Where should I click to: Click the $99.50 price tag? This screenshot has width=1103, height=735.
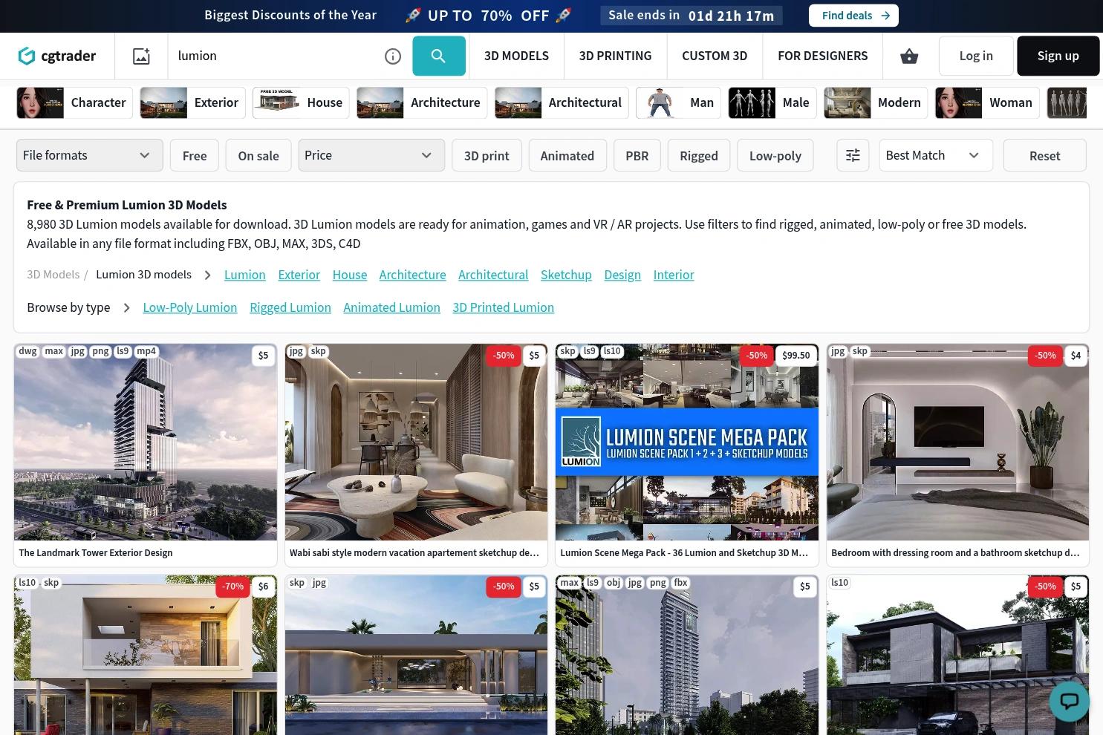pos(795,356)
